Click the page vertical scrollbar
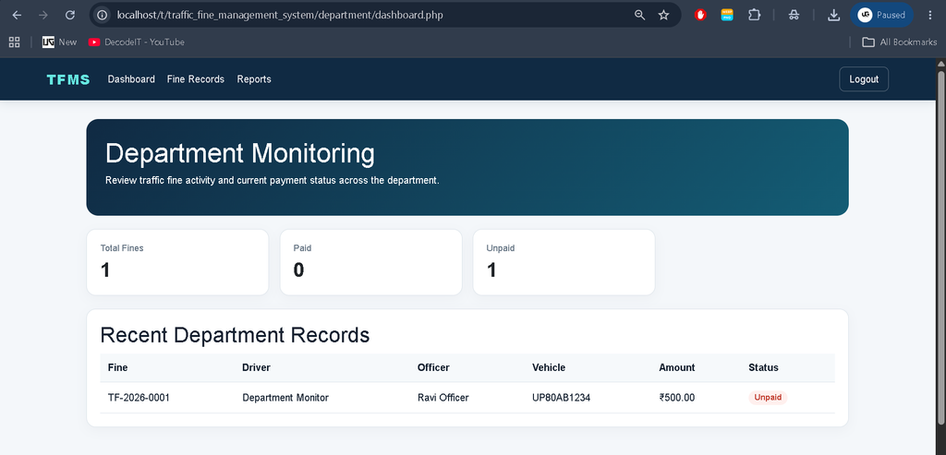Screen dimensions: 946x455 coord(940,247)
